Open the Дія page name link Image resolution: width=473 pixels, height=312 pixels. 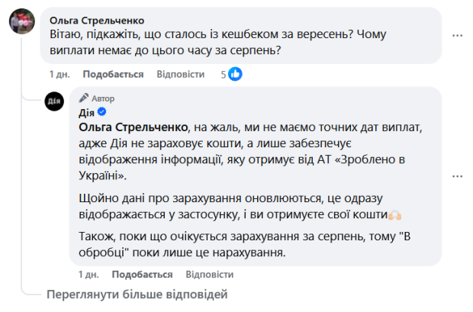(x=87, y=112)
